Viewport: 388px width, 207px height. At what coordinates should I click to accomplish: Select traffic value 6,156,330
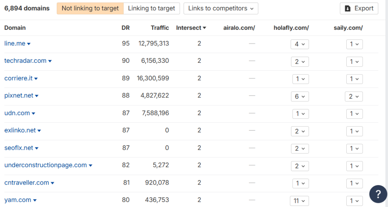click(x=155, y=61)
